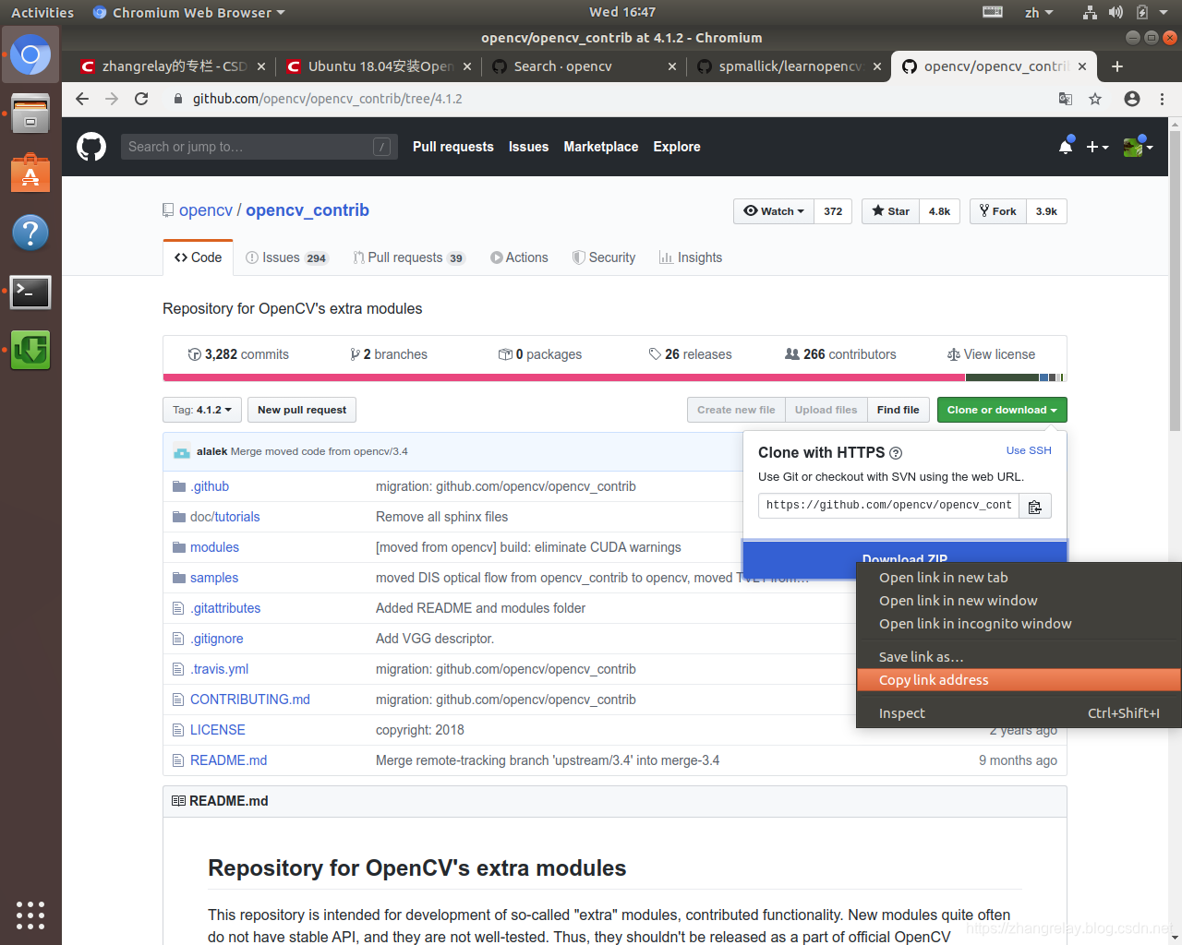The height and width of the screenshot is (945, 1182).
Task: Open the Insights tab
Action: point(691,257)
